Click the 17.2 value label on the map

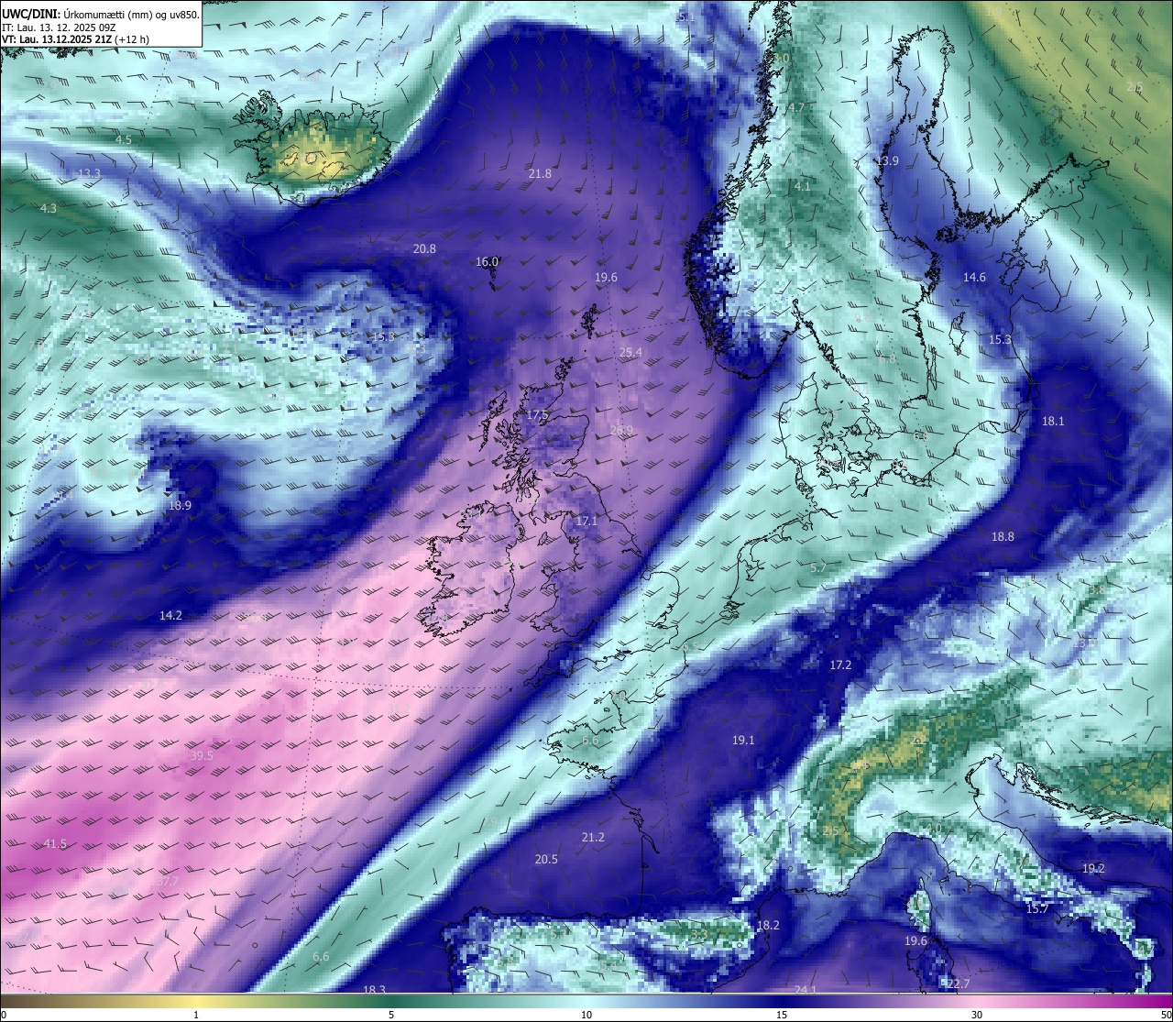[x=840, y=665]
